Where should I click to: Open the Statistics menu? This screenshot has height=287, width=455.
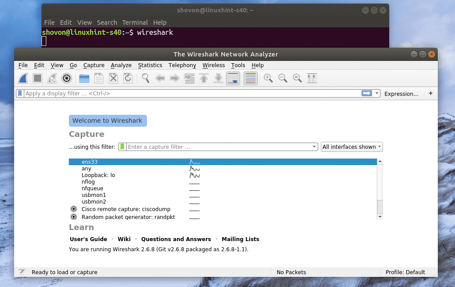coord(150,65)
